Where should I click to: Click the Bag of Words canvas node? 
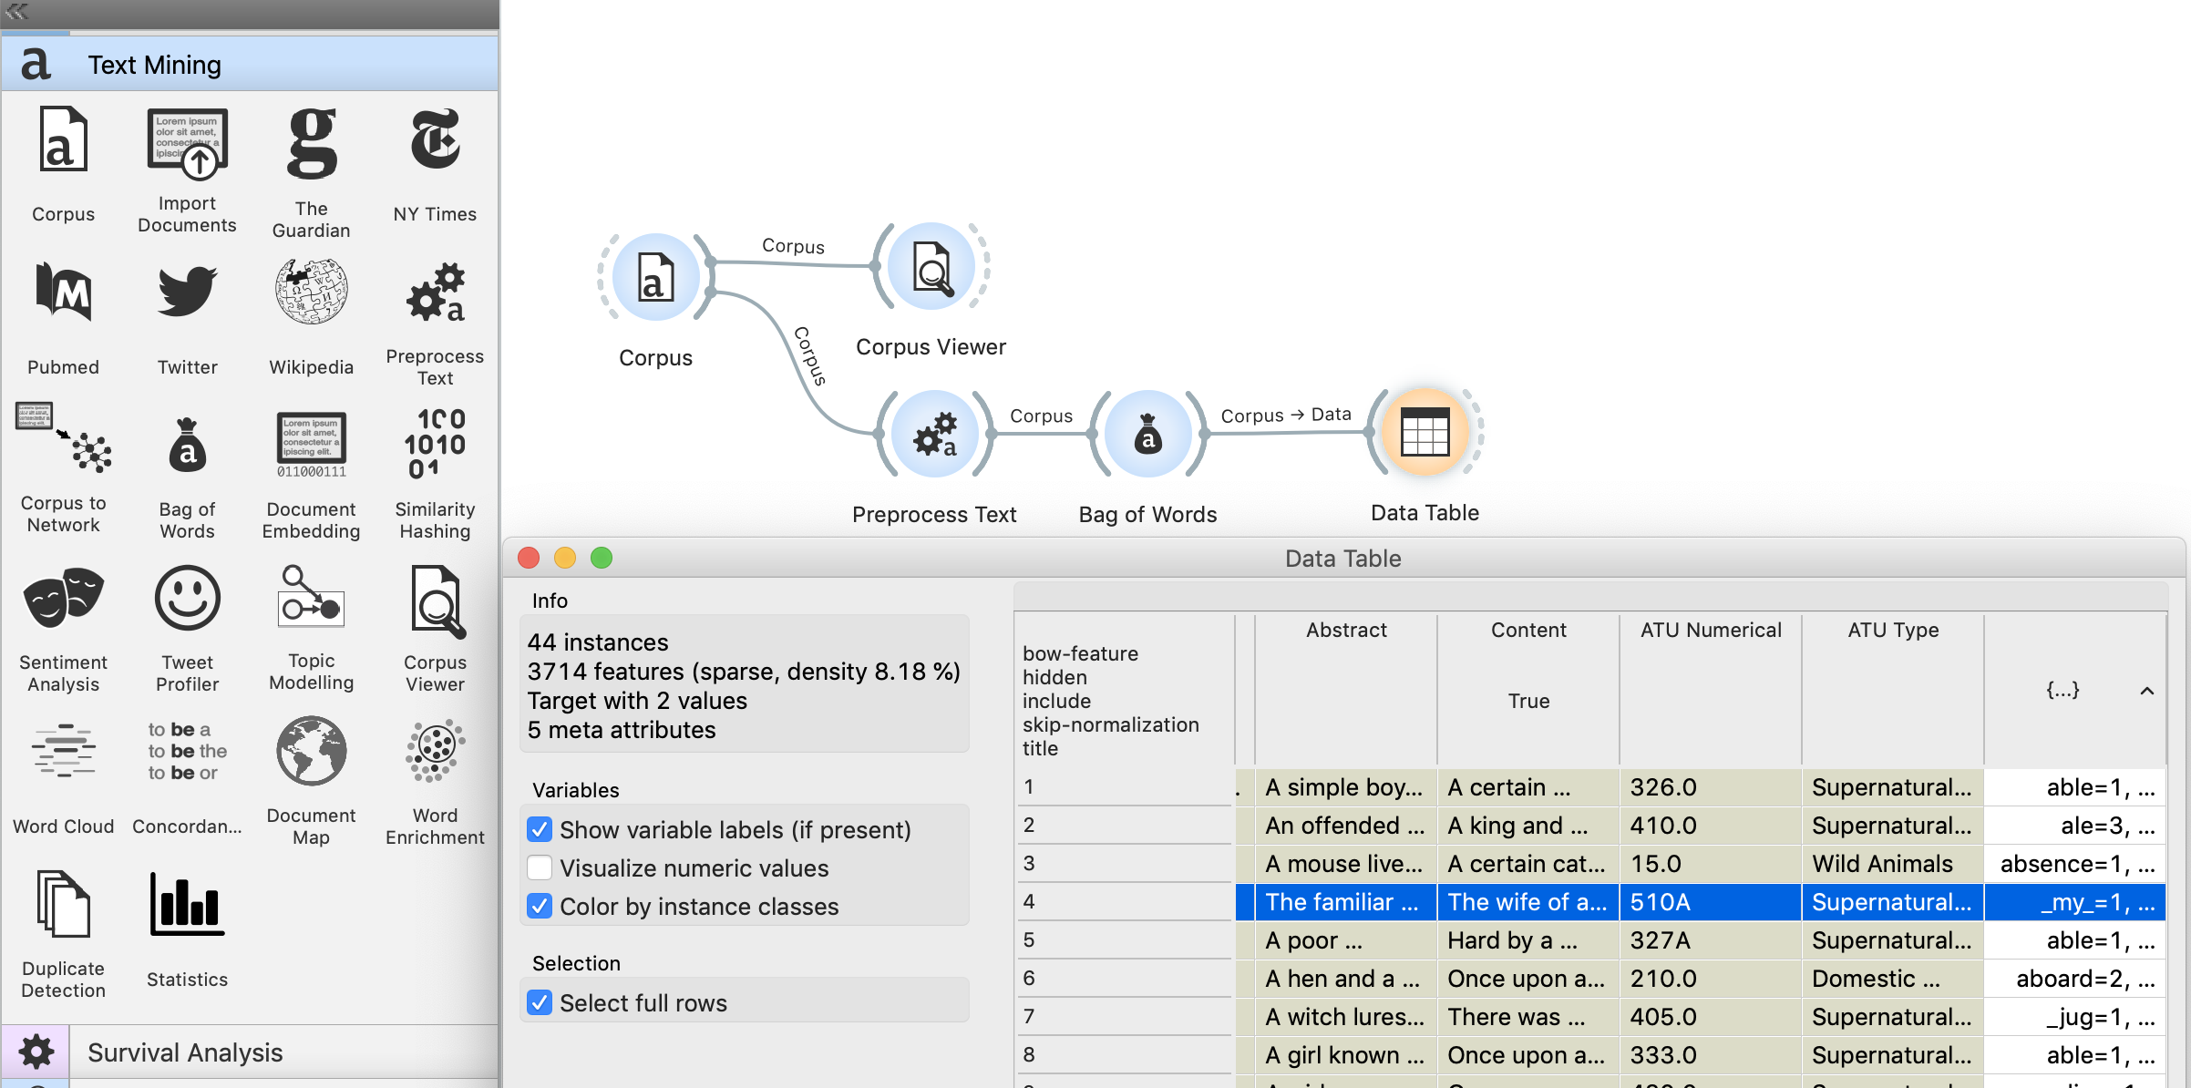pyautogui.click(x=1147, y=435)
